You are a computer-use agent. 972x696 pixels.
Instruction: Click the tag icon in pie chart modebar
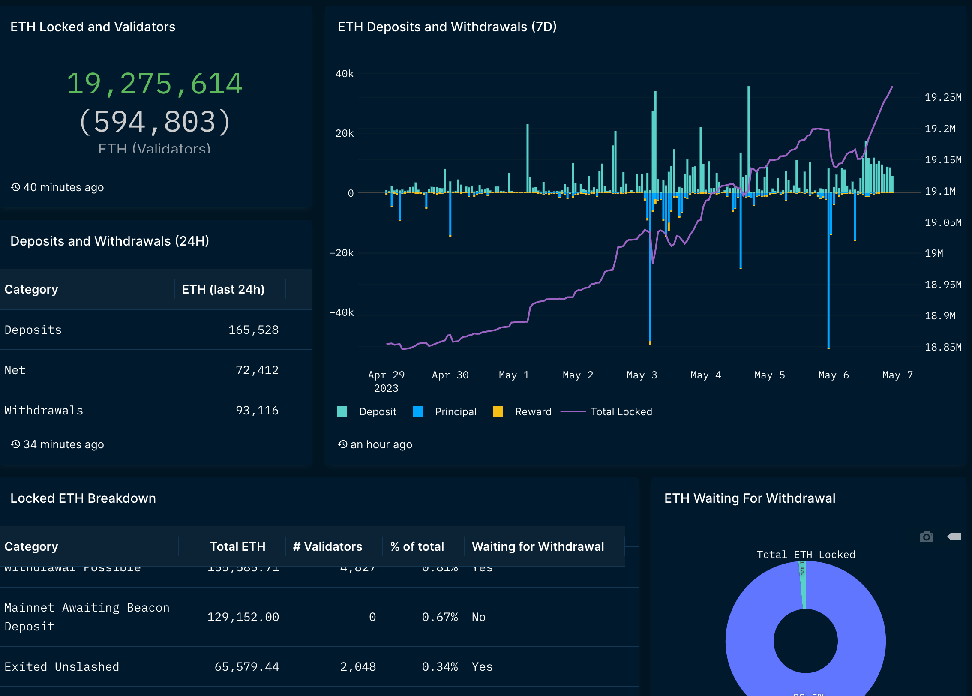click(x=954, y=537)
